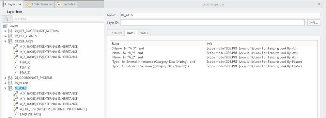Expand the 04_COORDINATE_SYSTEMS layer
This screenshot has width=326, height=118.
[6, 78]
